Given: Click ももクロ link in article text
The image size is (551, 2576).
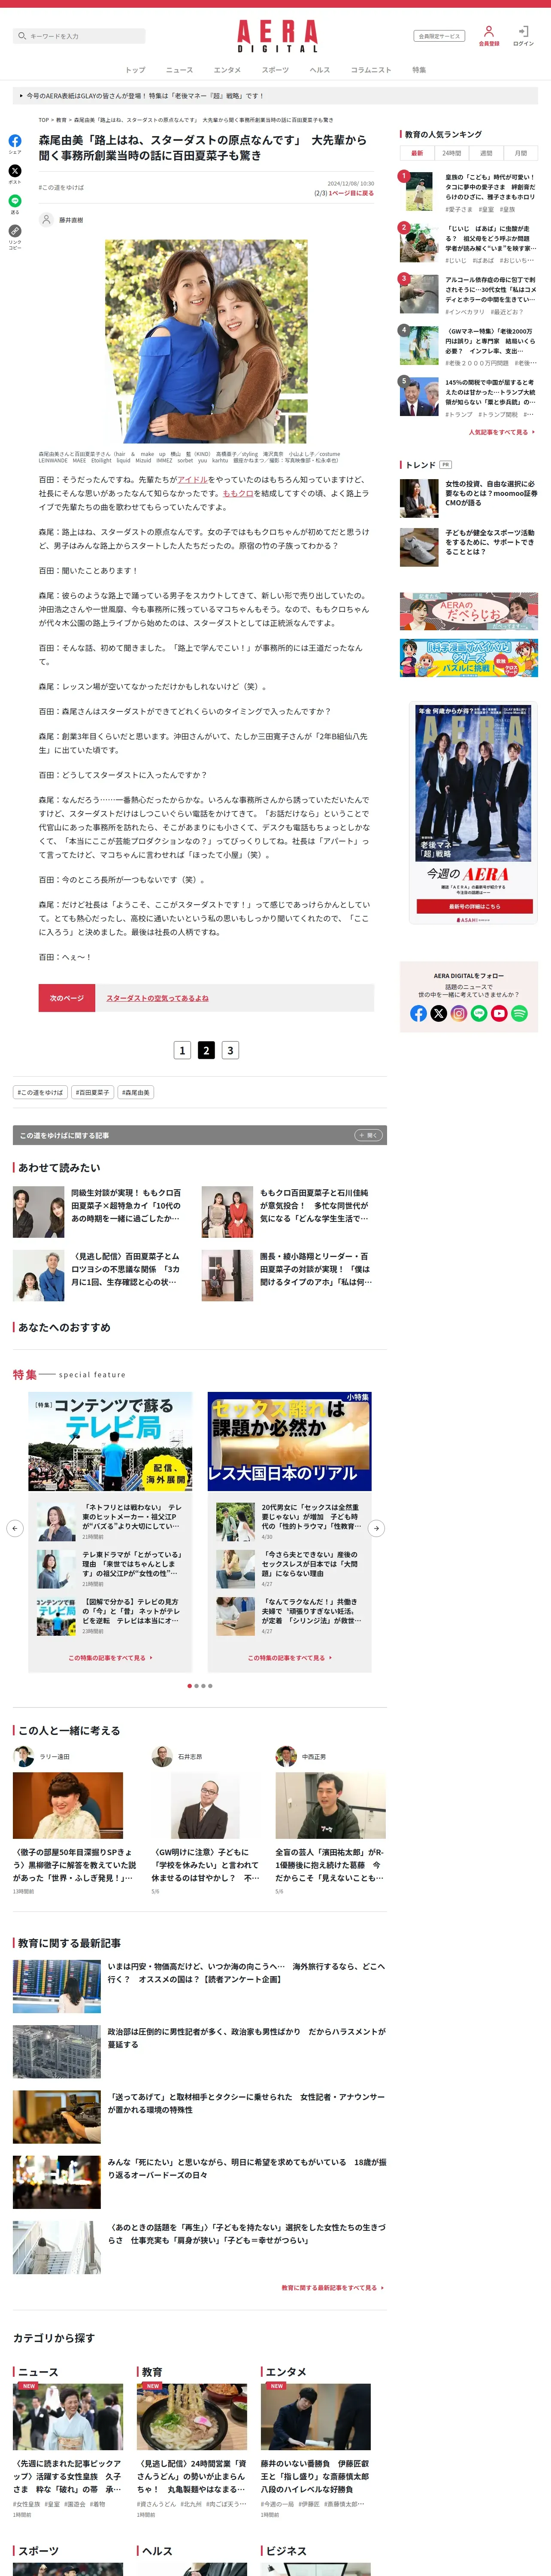Looking at the screenshot, I should coord(238,493).
